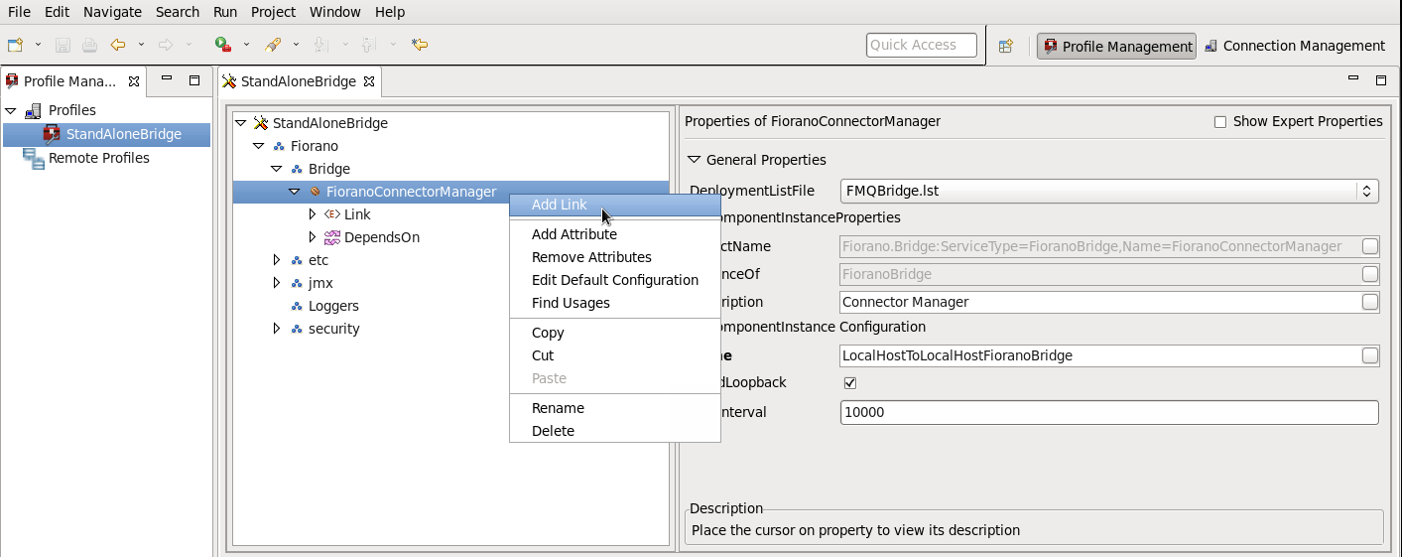Click the jmx node icon
This screenshot has height=557, width=1402.
pyautogui.click(x=297, y=283)
